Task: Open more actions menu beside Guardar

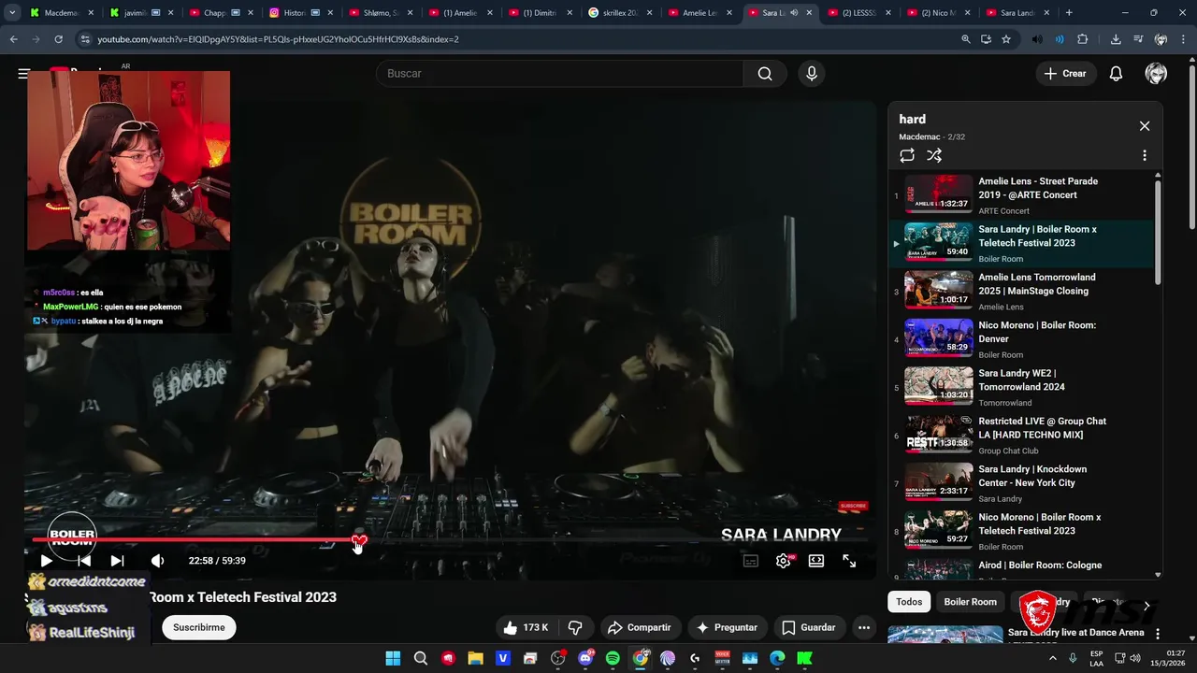Action: coord(864,627)
